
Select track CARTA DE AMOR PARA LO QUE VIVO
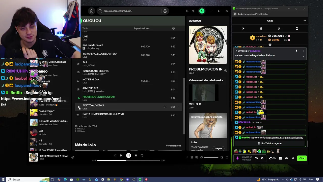pos(128,115)
